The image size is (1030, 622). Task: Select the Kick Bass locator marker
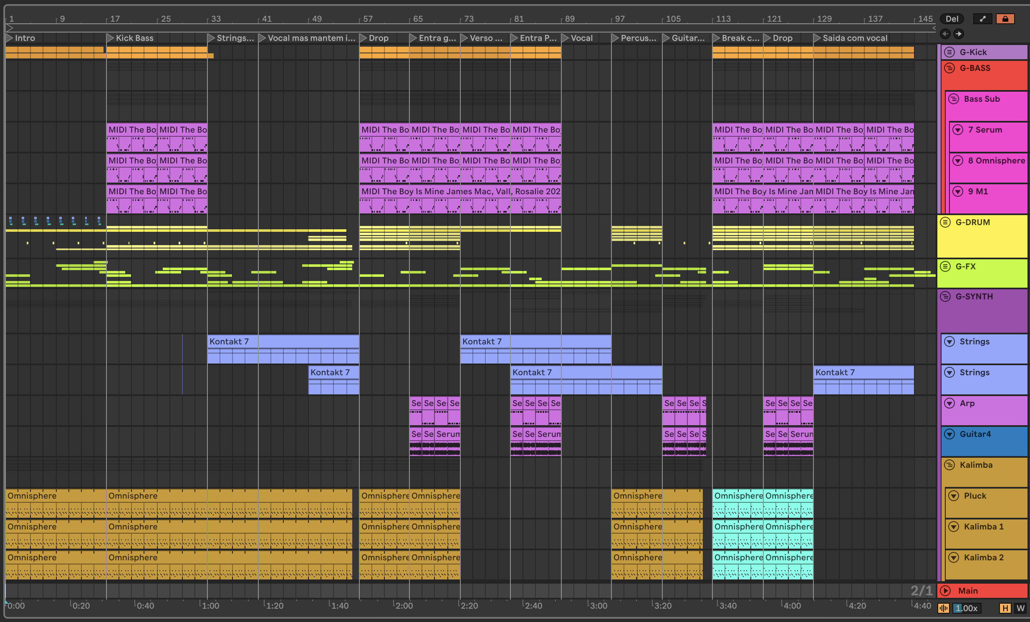coord(110,38)
